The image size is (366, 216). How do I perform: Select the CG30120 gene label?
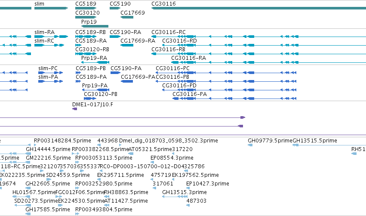click(x=88, y=12)
